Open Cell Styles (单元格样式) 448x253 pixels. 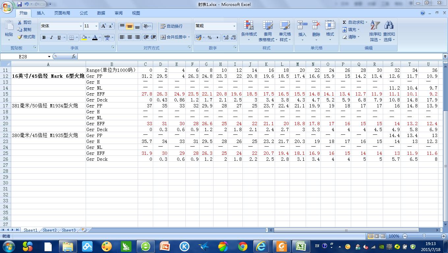pos(285,31)
